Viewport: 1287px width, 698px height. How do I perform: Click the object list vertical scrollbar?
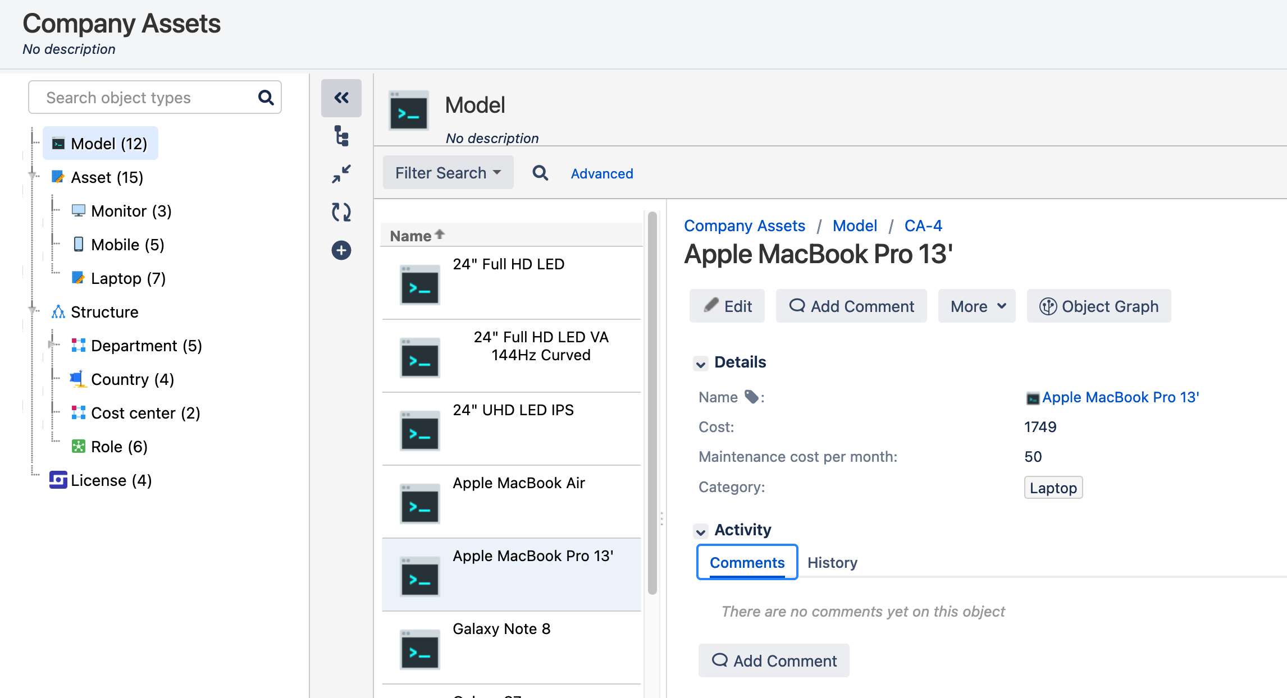[x=652, y=403]
